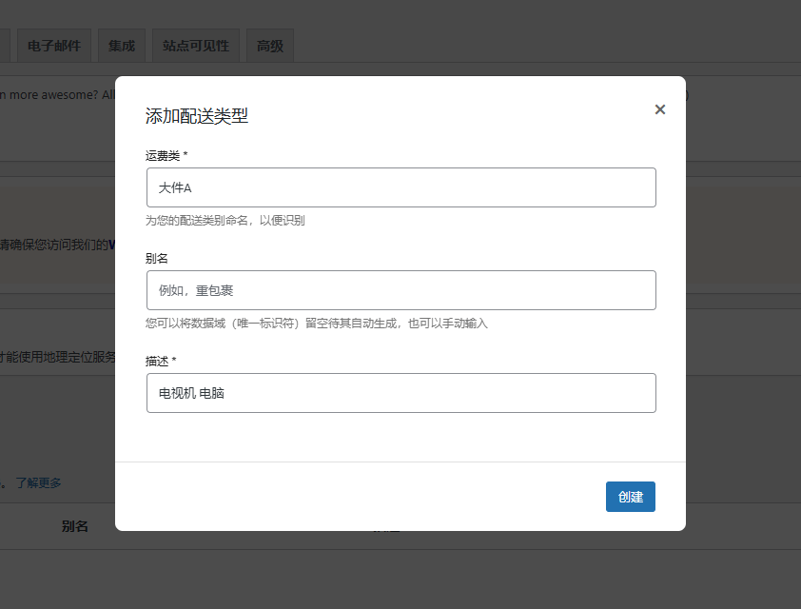Click the 创建 button to create shipping class
801x609 pixels.
coord(630,496)
